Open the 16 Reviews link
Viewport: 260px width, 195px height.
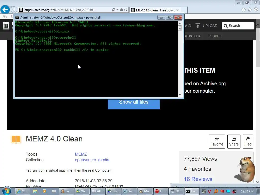198,179
